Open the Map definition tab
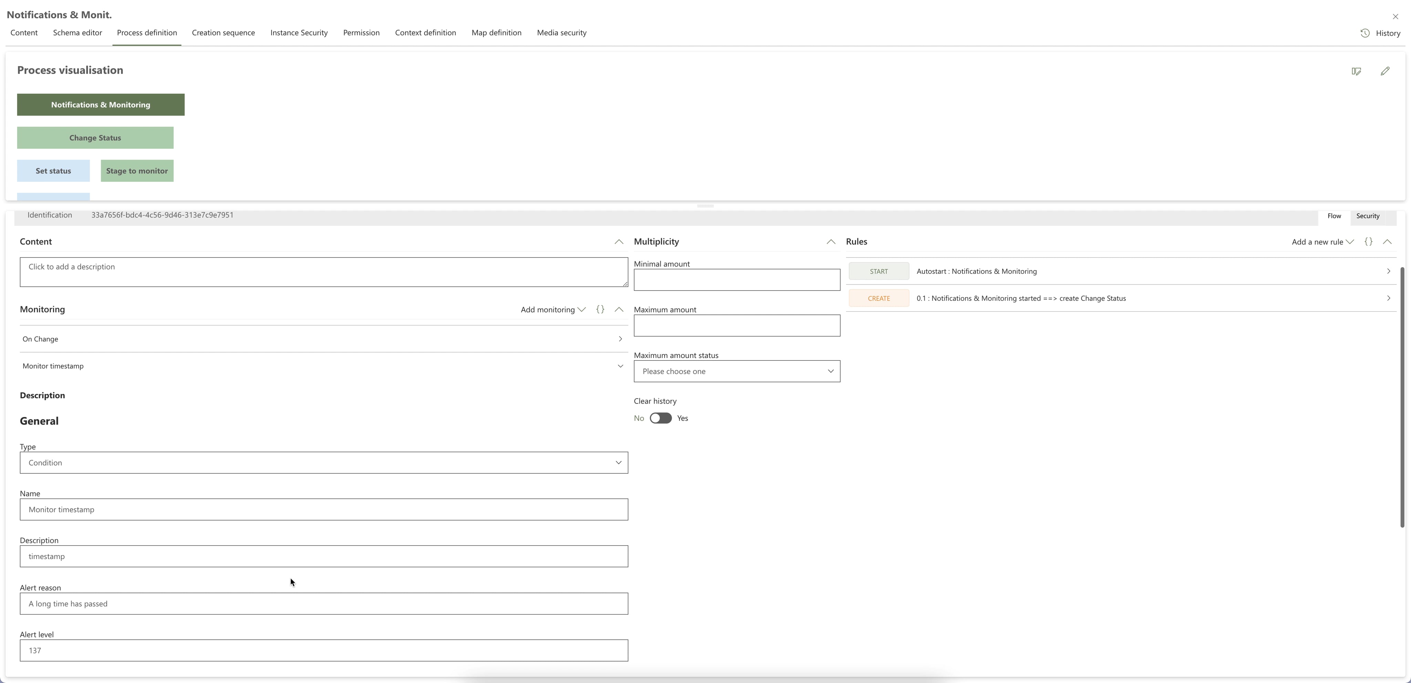 pos(497,33)
